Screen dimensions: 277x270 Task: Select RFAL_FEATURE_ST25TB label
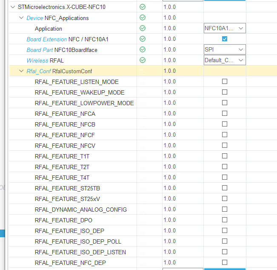67,188
